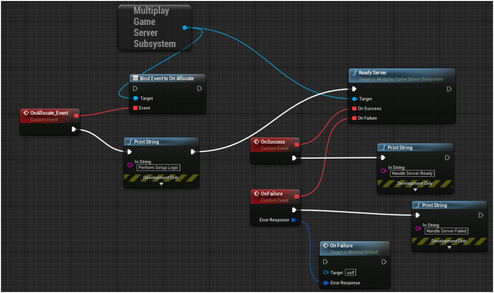Viewport: 494px width, 293px height.
Task: Expand the Handle Server Ready Print String node
Action: pos(415,189)
